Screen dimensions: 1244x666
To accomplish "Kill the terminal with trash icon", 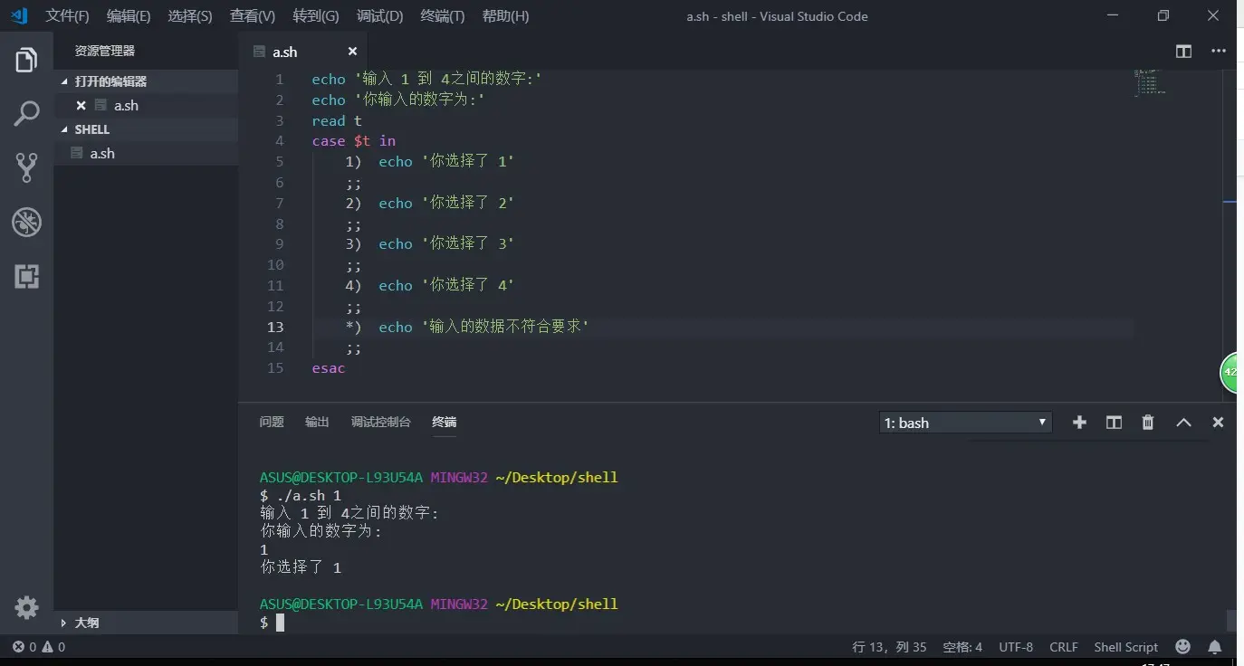I will click(x=1148, y=423).
